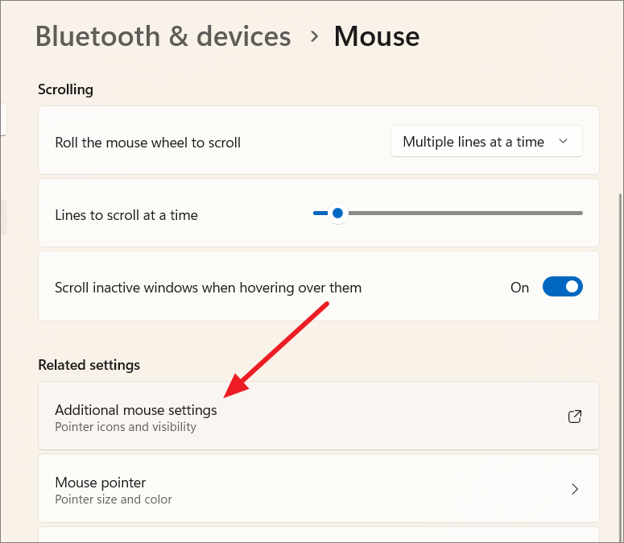Navigate back to Bluetooth & devices

(163, 36)
